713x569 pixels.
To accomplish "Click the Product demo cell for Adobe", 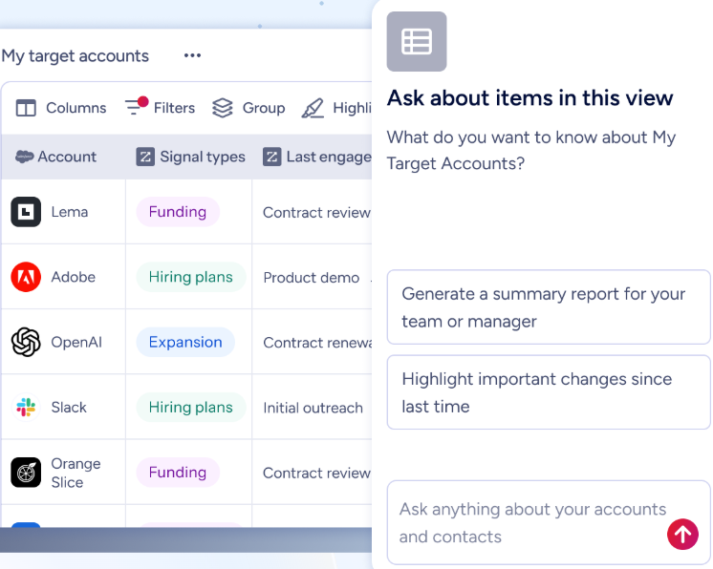I will [312, 278].
